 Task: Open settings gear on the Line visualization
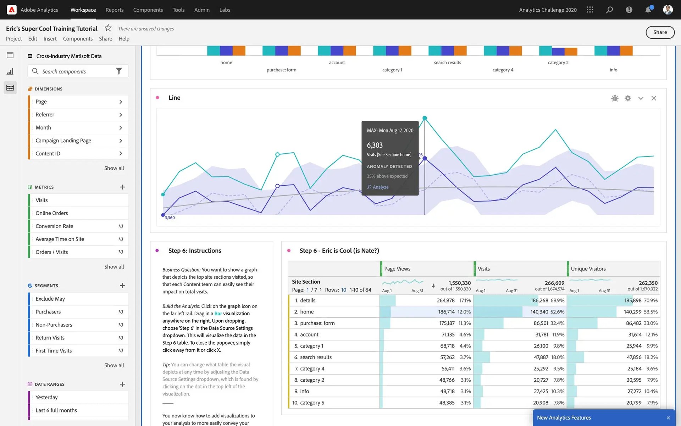pyautogui.click(x=628, y=98)
